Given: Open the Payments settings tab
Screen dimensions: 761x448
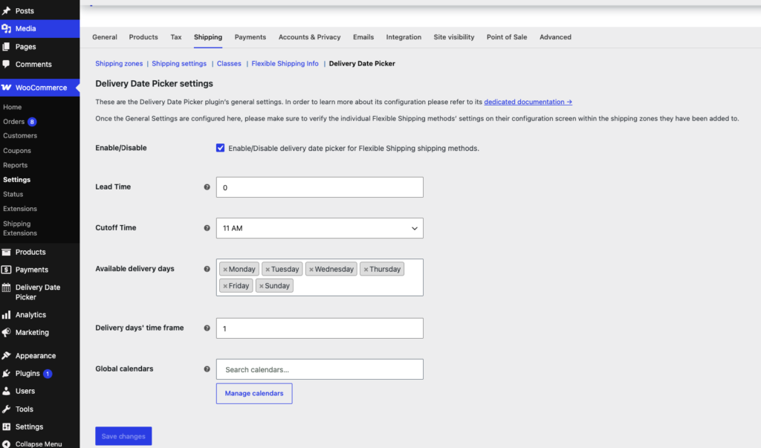Looking at the screenshot, I should tap(250, 37).
